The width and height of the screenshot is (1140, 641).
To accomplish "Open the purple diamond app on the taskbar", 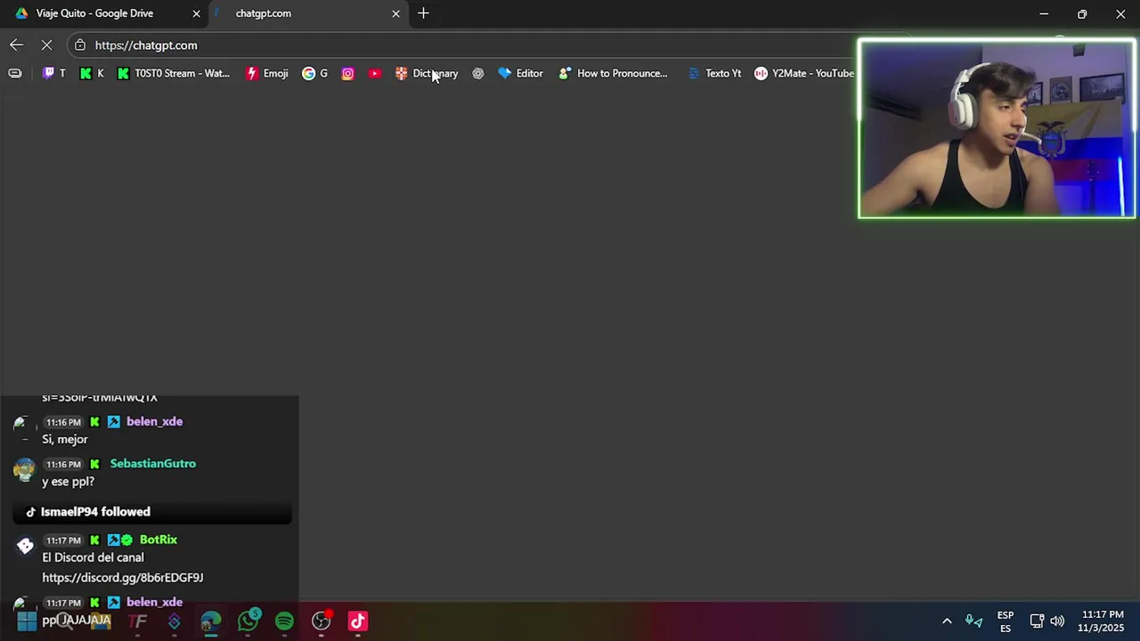I will (x=174, y=621).
